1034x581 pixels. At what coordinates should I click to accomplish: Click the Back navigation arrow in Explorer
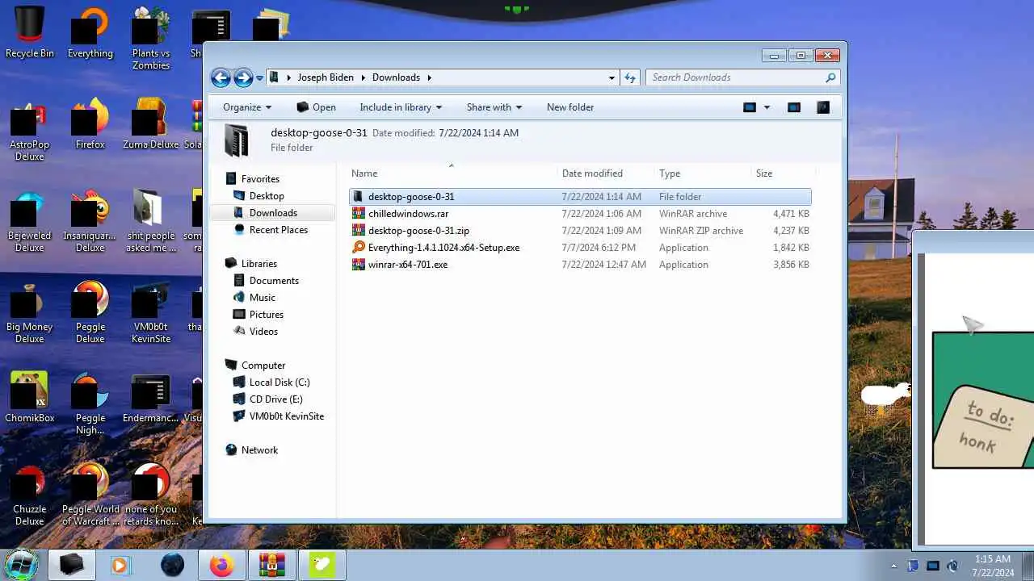[221, 77]
